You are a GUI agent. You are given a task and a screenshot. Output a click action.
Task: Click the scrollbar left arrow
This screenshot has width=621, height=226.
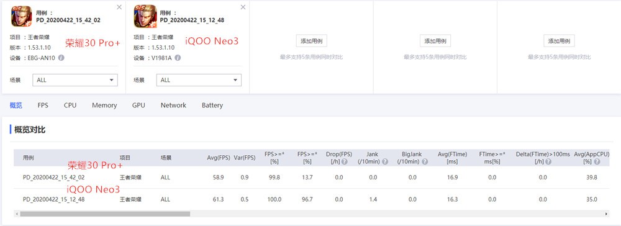[17, 214]
